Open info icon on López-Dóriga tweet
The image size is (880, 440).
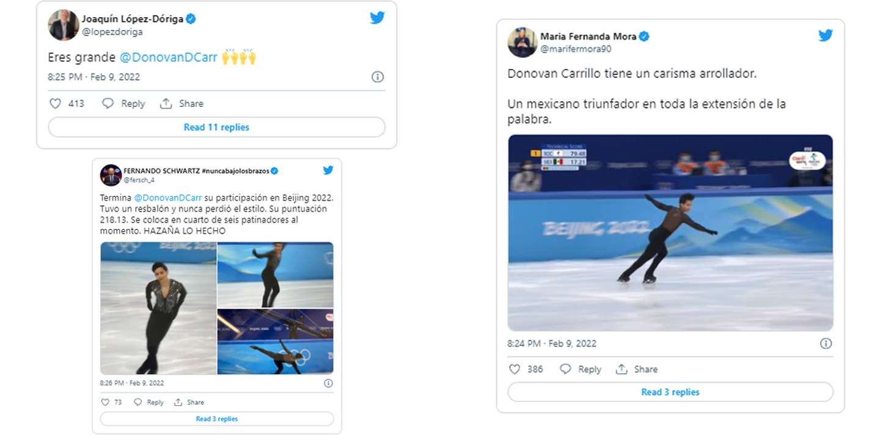click(378, 77)
